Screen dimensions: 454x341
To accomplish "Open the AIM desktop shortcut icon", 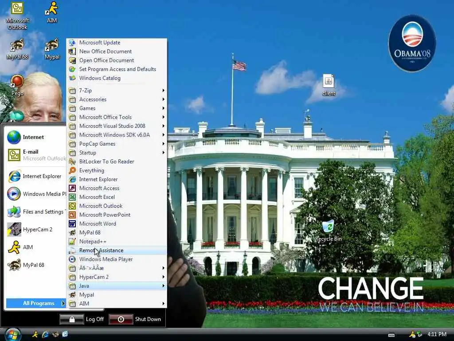I will pos(51,12).
